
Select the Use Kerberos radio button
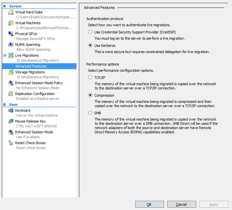coord(90,46)
